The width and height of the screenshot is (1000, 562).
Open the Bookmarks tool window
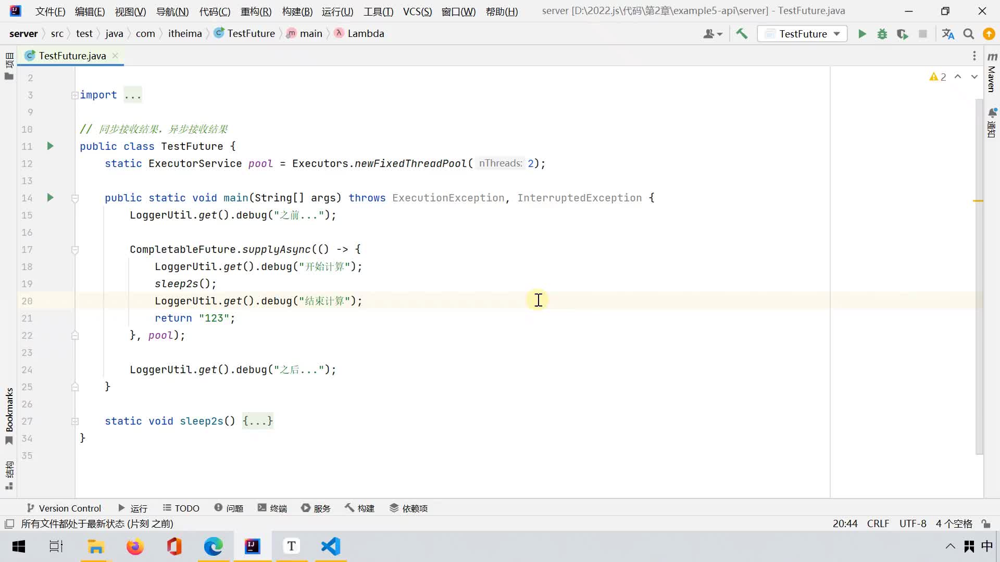pos(9,416)
